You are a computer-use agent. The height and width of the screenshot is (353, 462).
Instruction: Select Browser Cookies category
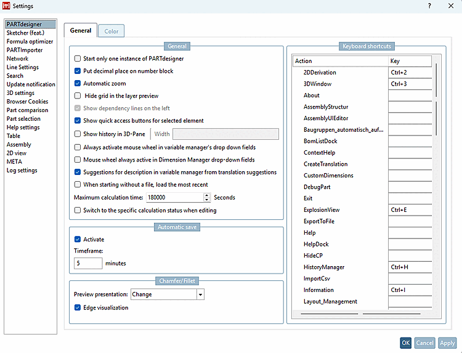pyautogui.click(x=27, y=102)
